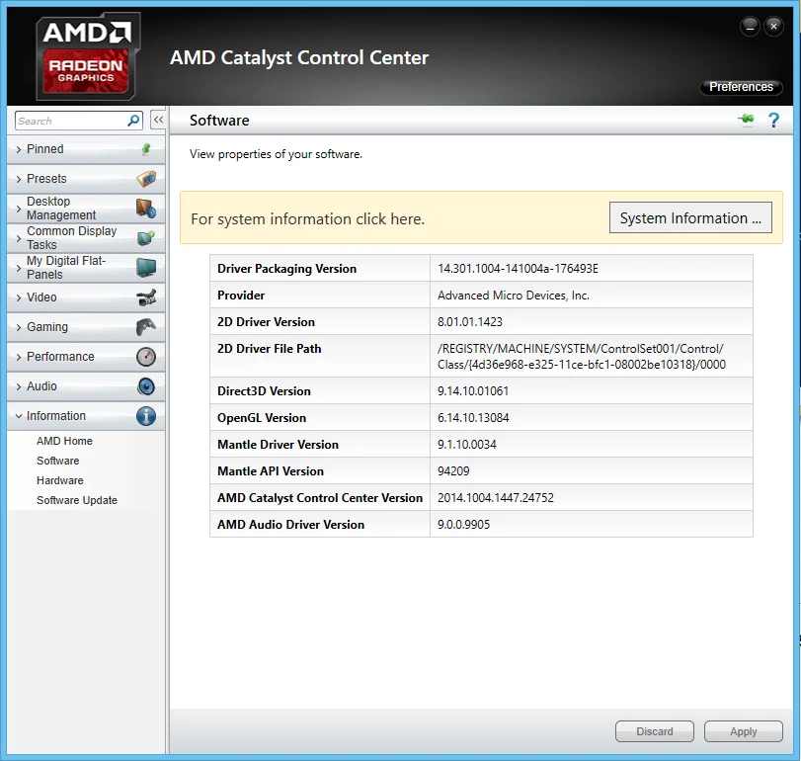Click the Apply button

coord(744,731)
